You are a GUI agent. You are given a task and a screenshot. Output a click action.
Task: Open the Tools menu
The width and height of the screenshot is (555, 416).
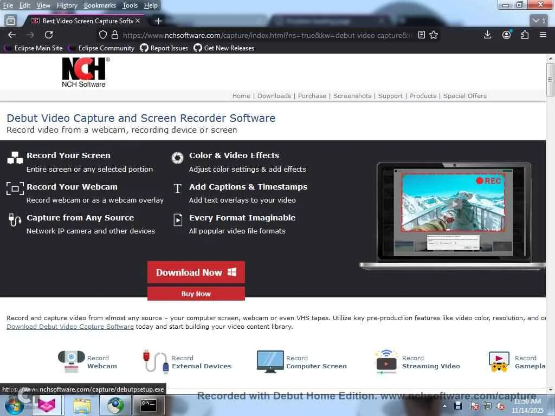tap(130, 5)
